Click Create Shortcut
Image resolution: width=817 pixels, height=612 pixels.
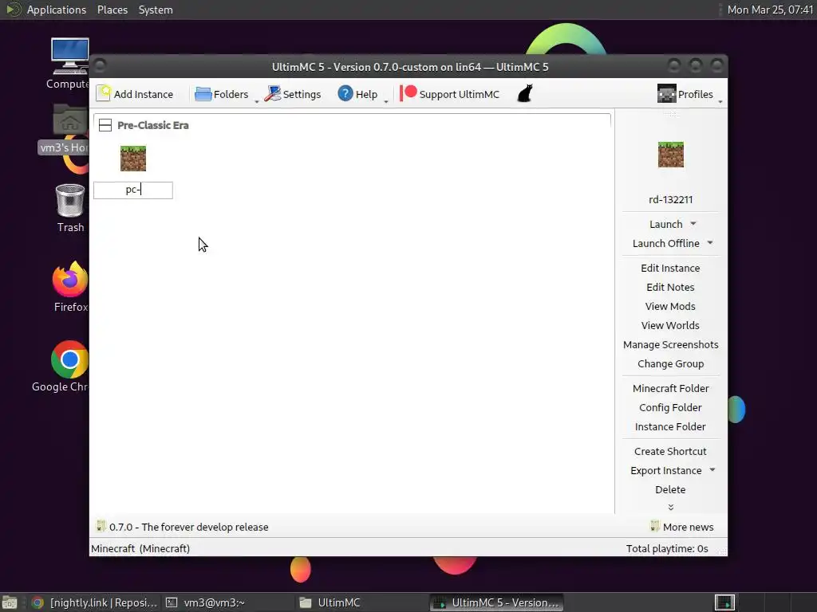coord(670,452)
